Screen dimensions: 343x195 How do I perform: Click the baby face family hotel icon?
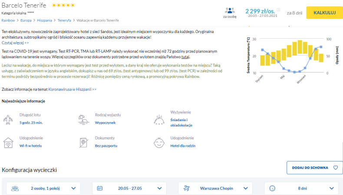tap(159, 143)
